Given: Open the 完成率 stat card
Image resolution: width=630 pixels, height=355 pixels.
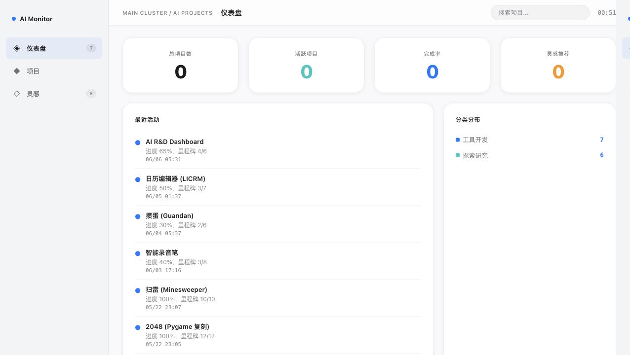Looking at the screenshot, I should 432,65.
